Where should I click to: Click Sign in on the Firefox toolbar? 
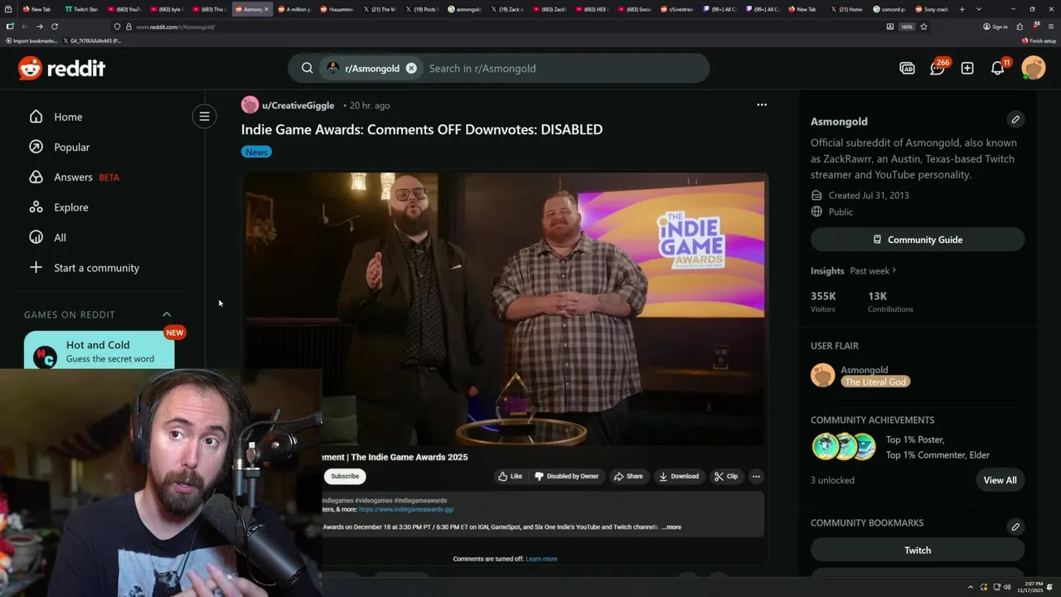click(996, 27)
